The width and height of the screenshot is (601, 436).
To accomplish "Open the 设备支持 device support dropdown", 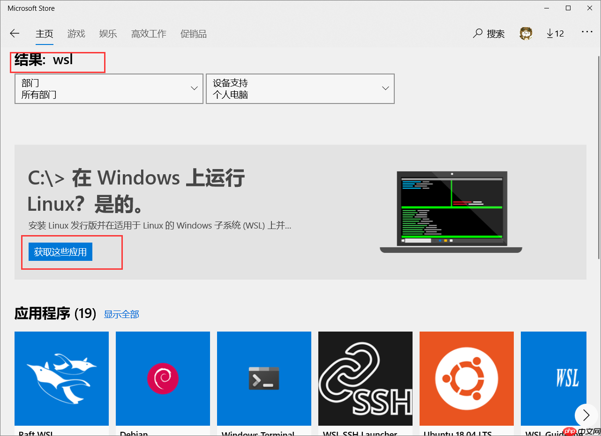I will pyautogui.click(x=300, y=89).
